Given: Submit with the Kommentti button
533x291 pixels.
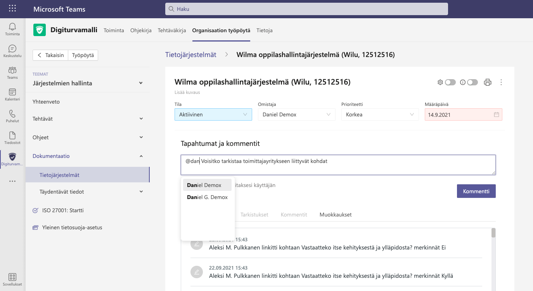Looking at the screenshot, I should (476, 191).
